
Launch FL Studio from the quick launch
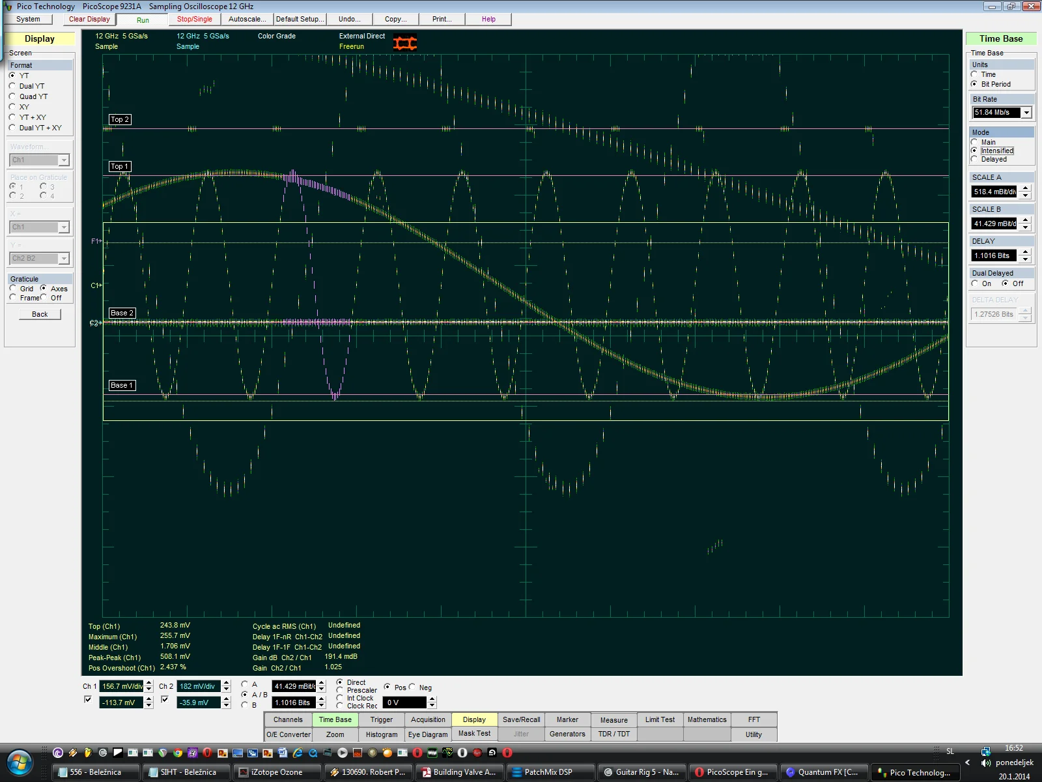[x=88, y=753]
